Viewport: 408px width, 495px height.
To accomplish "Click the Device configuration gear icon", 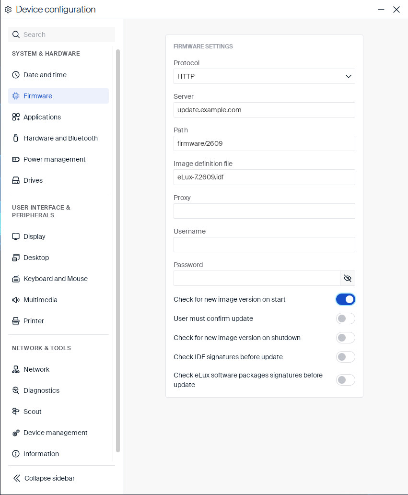I will pyautogui.click(x=8, y=10).
